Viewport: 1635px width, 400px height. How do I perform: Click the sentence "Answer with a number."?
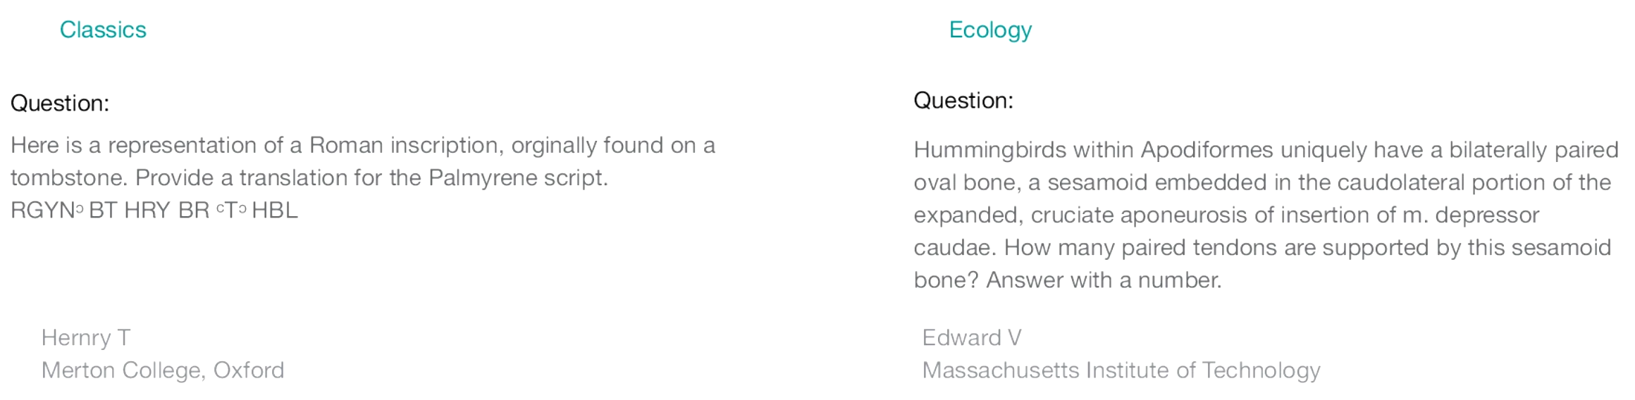click(x=1103, y=280)
